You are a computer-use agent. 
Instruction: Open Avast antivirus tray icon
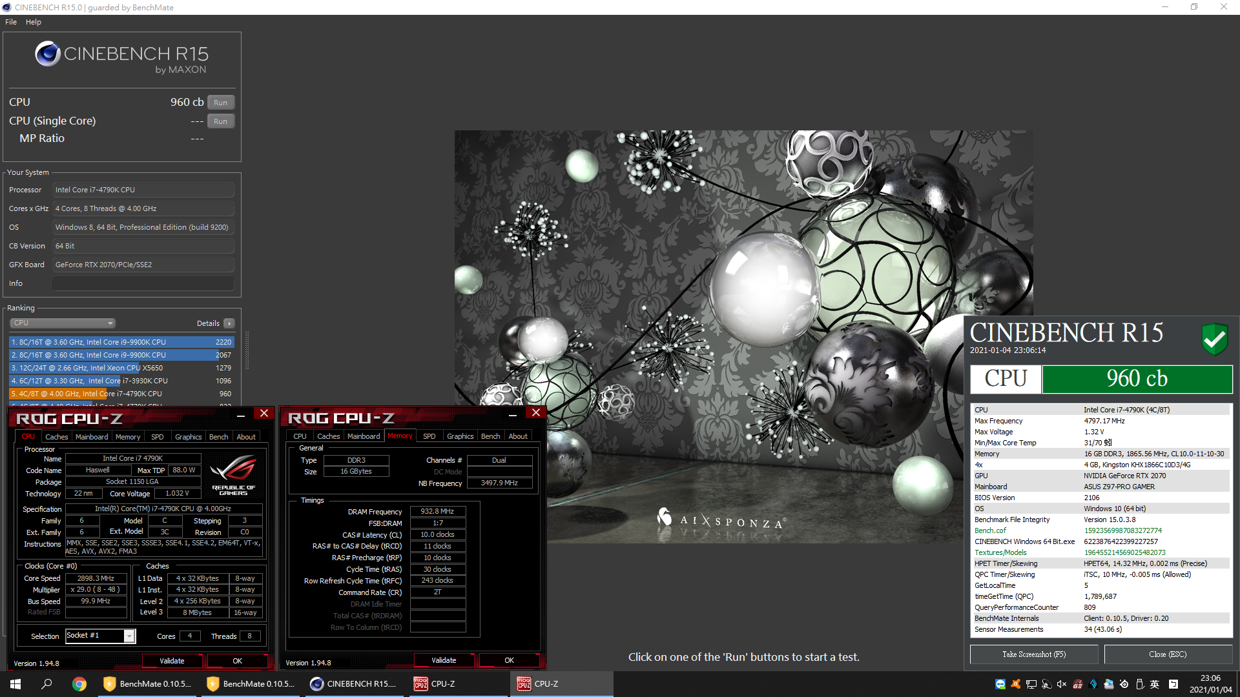point(1016,684)
